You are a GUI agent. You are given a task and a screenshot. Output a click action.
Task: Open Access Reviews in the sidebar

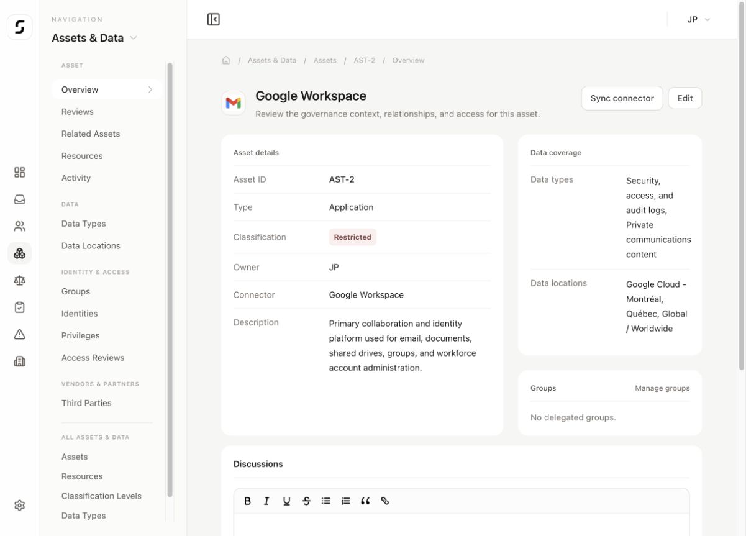coord(93,357)
